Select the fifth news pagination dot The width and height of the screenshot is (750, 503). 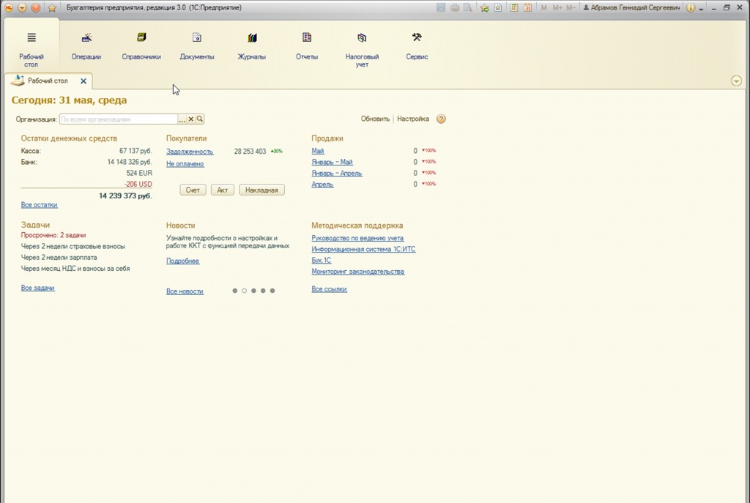click(272, 291)
